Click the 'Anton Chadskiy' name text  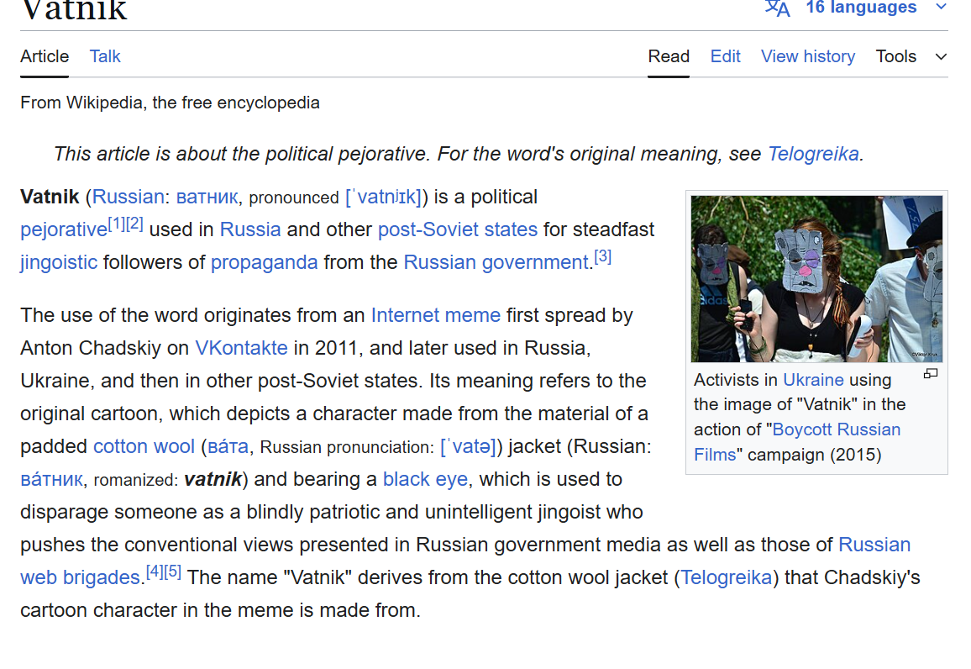coord(91,348)
